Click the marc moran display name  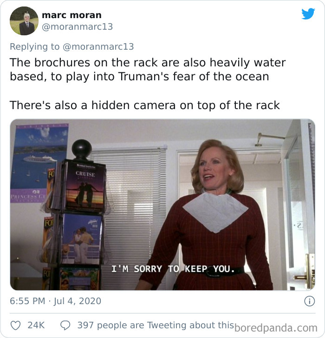(71, 15)
